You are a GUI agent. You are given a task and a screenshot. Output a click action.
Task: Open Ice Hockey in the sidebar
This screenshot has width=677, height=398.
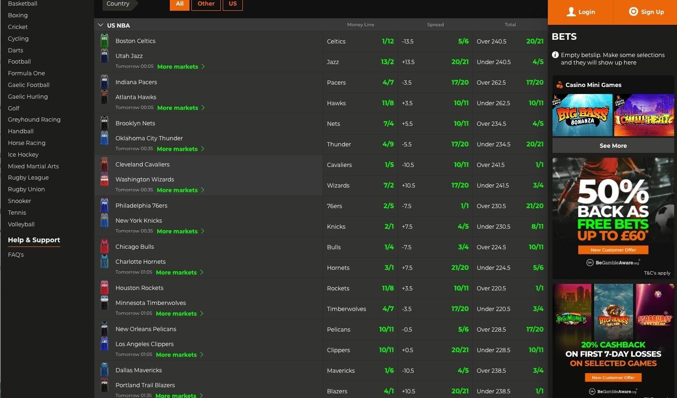pos(23,154)
